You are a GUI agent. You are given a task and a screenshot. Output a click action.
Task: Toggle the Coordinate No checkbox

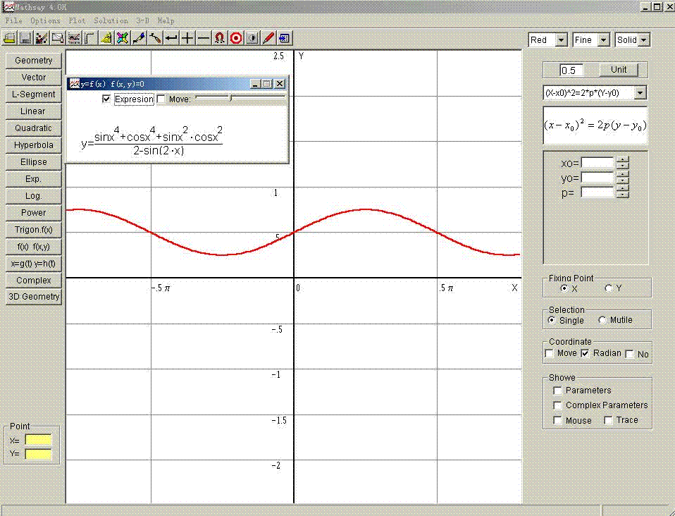point(630,354)
